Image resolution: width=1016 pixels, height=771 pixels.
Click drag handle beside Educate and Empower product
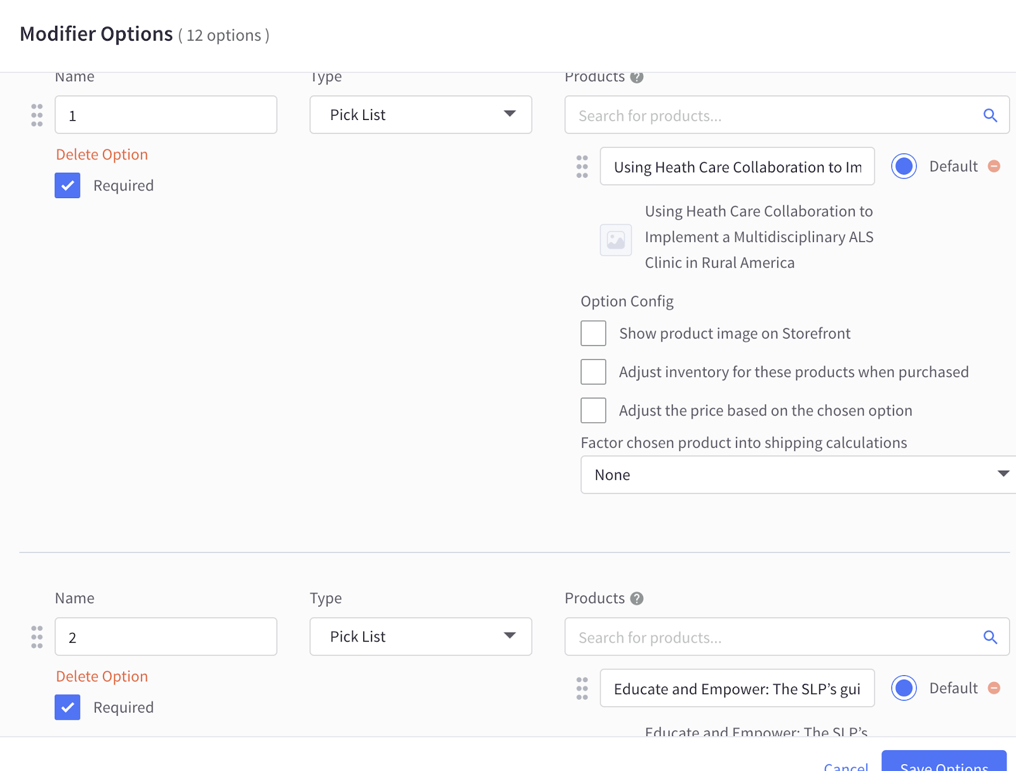pos(582,688)
